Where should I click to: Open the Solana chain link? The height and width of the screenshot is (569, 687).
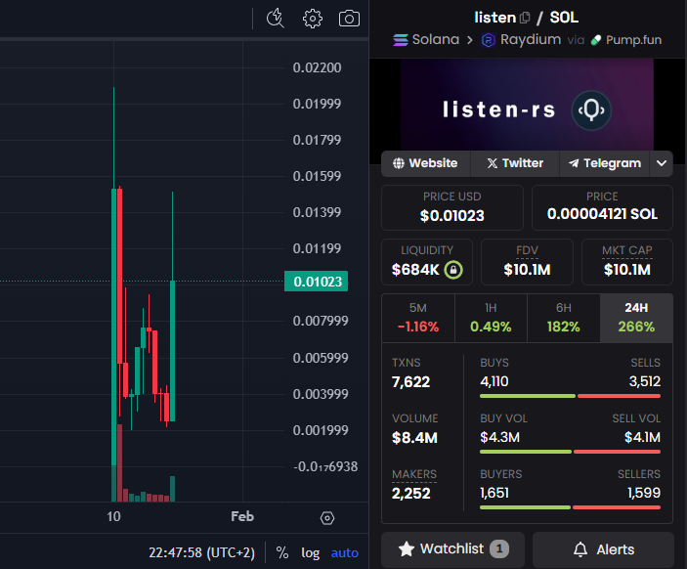pos(426,39)
